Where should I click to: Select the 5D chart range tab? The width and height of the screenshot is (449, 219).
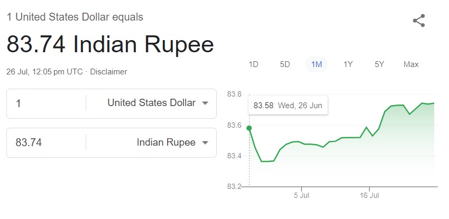pyautogui.click(x=285, y=64)
